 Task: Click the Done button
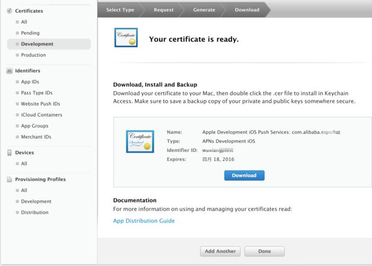(x=264, y=251)
